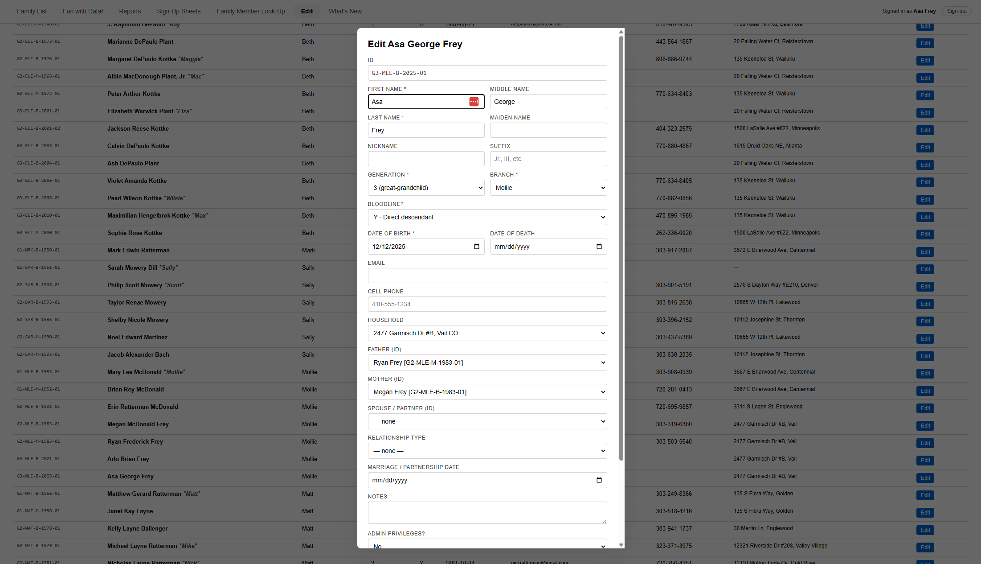
Task: Click Edit button for Sophie Rose Kottke
Action: (925, 235)
